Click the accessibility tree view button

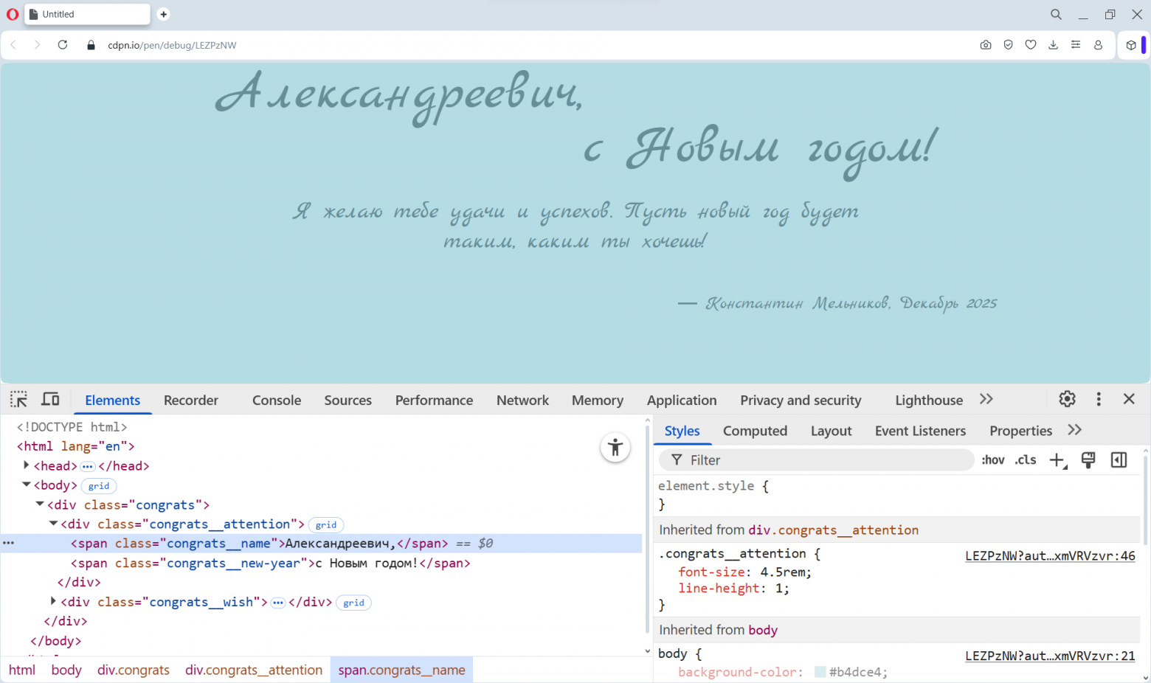click(x=615, y=448)
